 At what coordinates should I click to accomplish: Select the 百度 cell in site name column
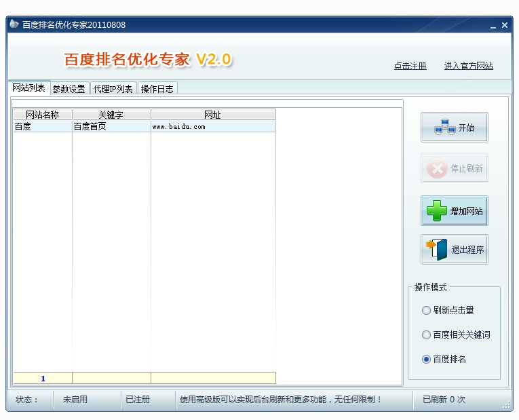pos(42,126)
